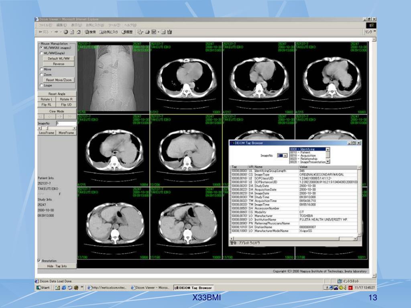Go back using the browser Back arrow
Screen dimensions: 411x308
[43, 32]
